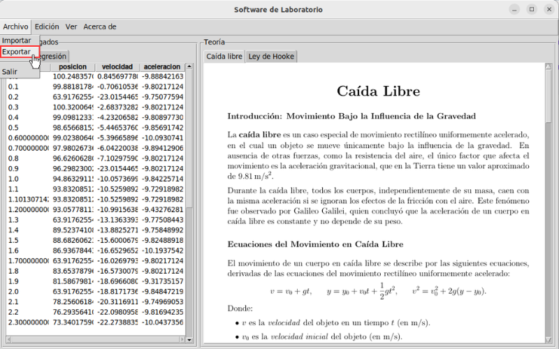Switch to the Regresión tab

[54, 57]
